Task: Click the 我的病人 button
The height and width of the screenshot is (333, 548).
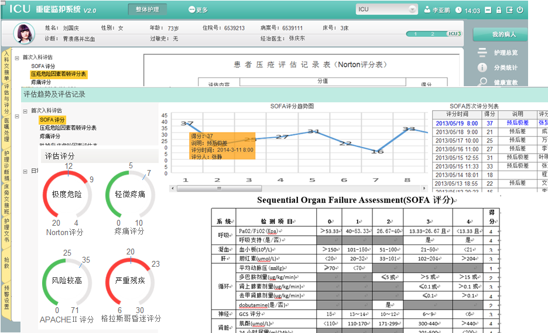Action: [499, 35]
